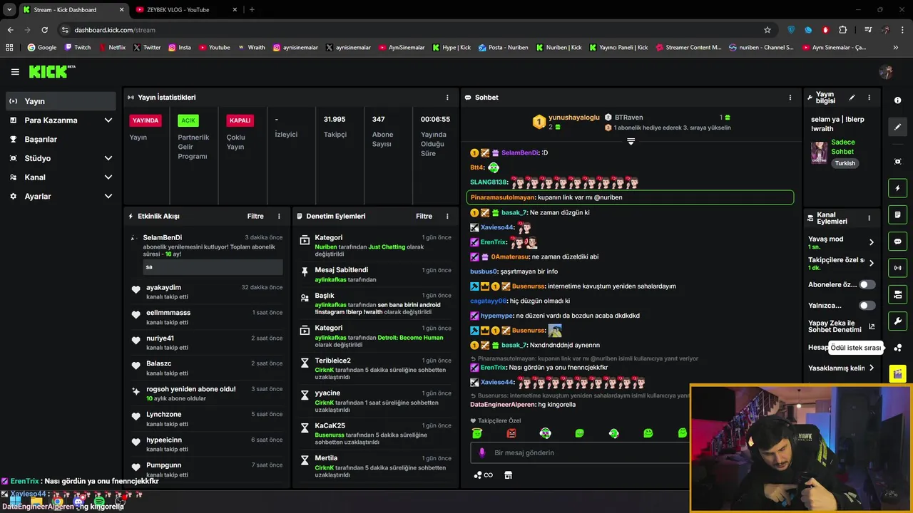
Task: Click the reward request queue dots icon
Action: click(897, 348)
